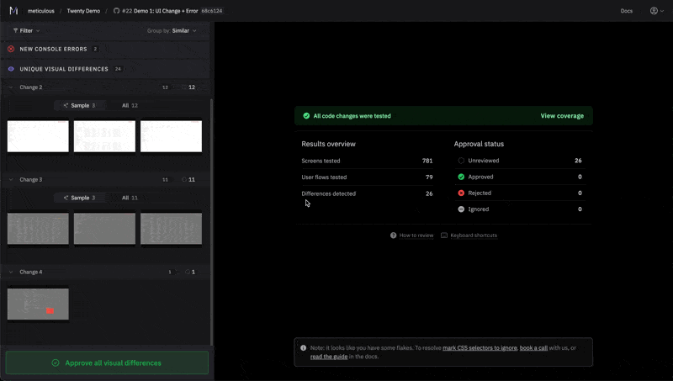
Task: Collapse Unique Visual Differences section
Action: pos(105,69)
